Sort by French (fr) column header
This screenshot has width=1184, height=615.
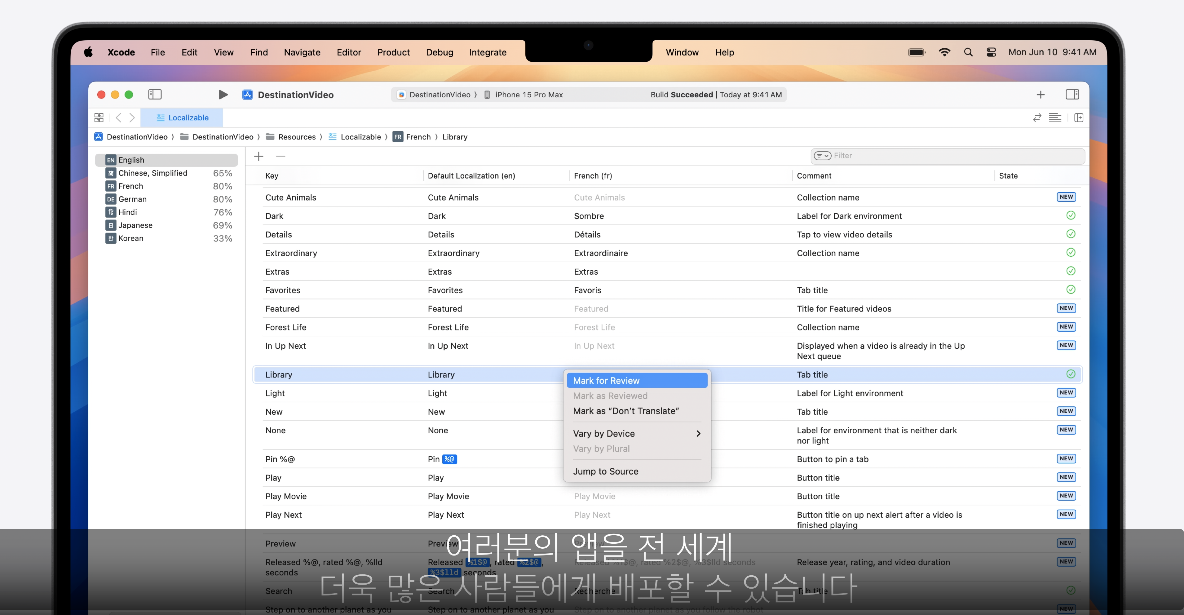point(593,175)
